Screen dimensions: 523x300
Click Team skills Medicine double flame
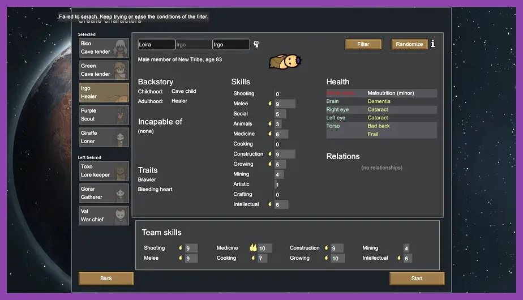[253, 247]
